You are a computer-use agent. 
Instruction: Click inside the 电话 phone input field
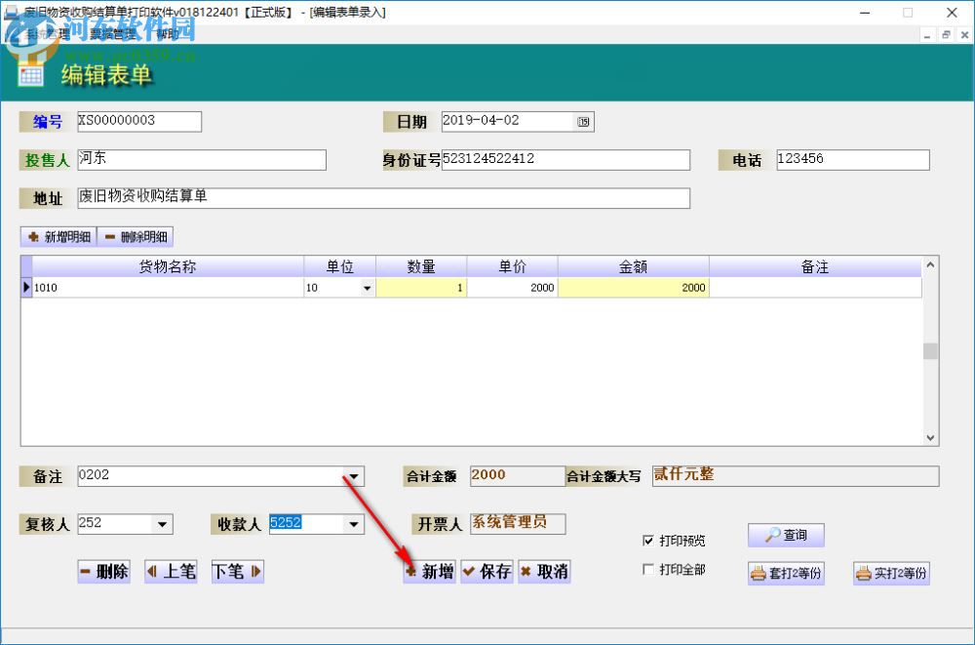point(853,159)
